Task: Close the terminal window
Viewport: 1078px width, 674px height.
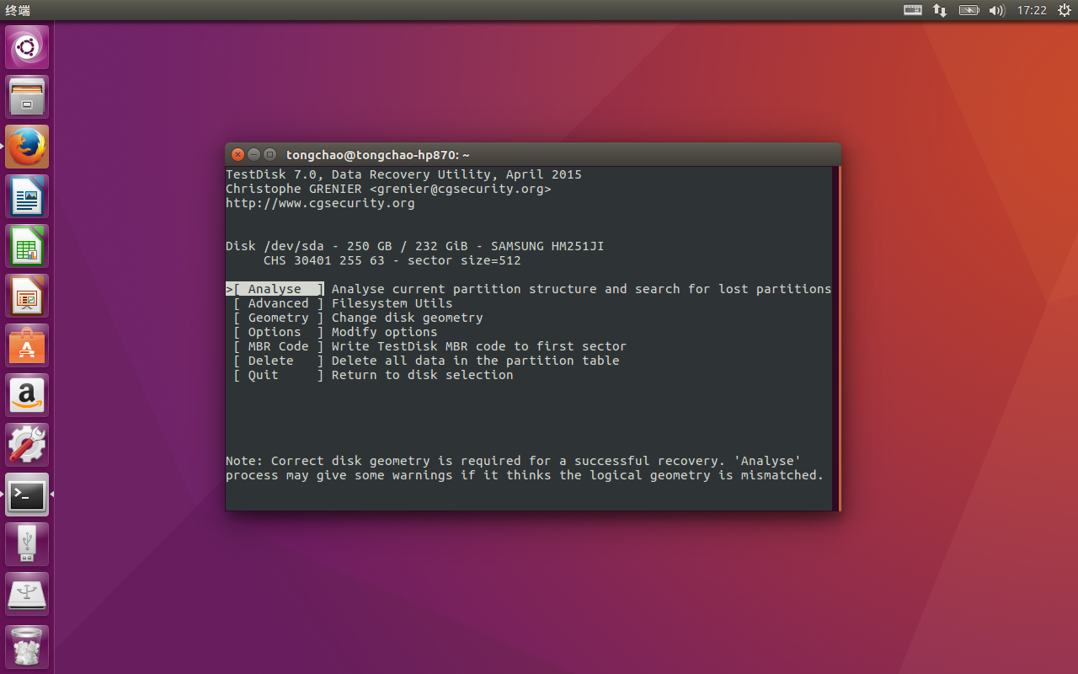Action: click(238, 155)
